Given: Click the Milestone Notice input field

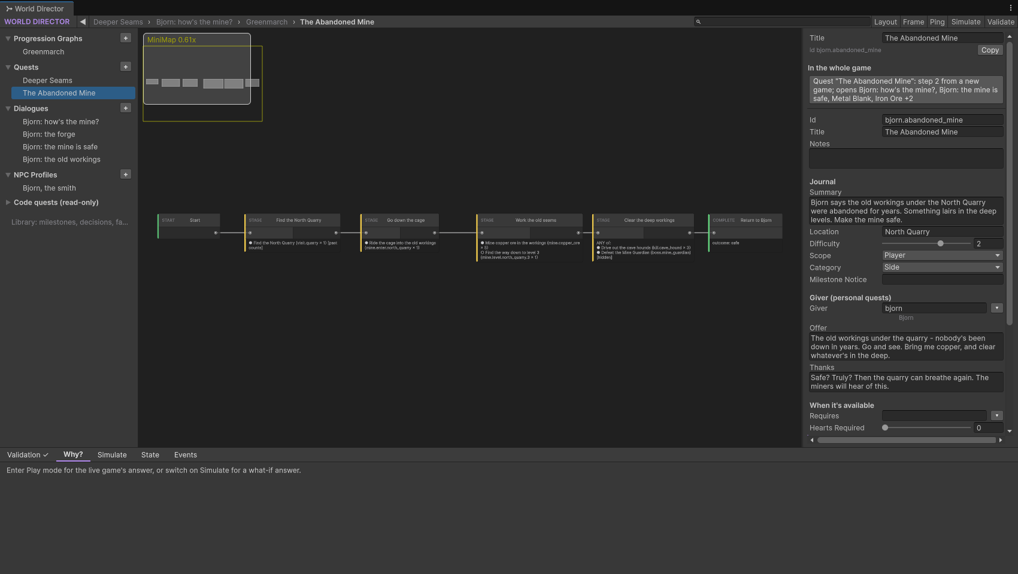Looking at the screenshot, I should point(942,279).
